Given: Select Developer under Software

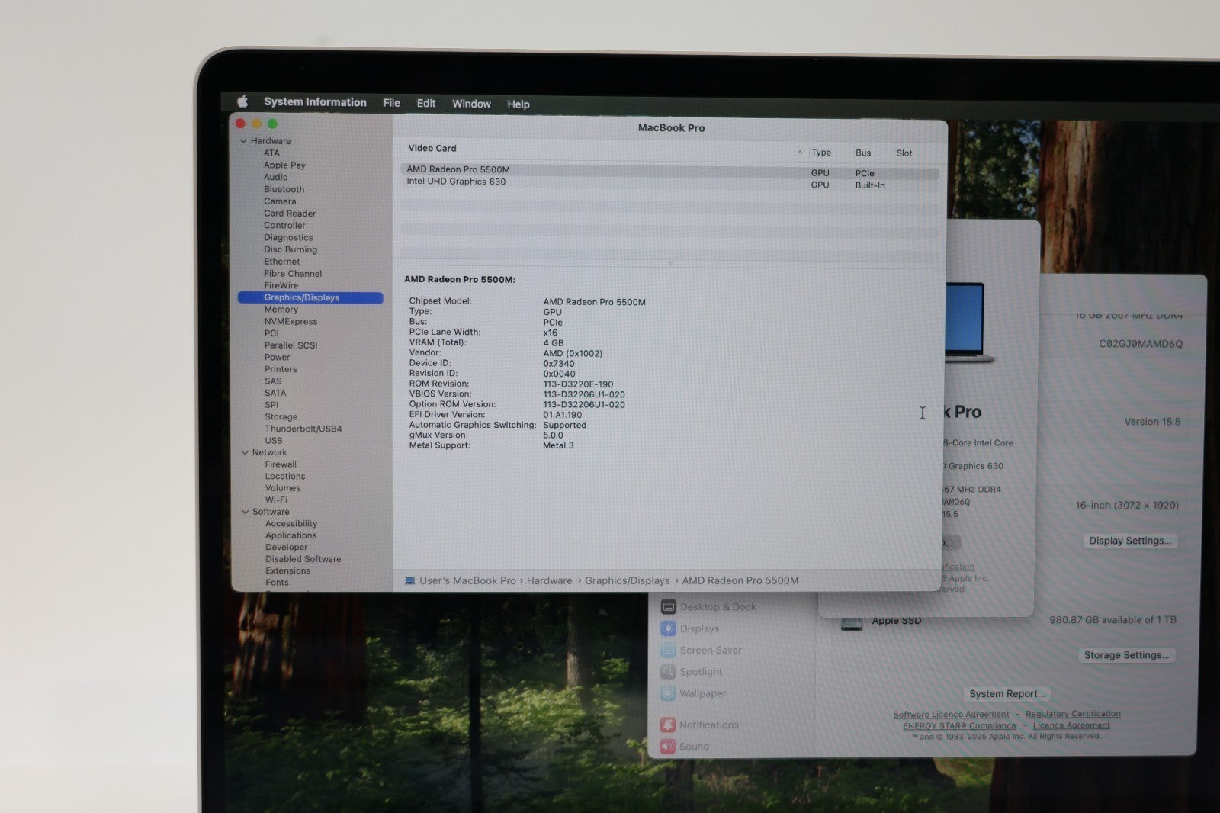Looking at the screenshot, I should tap(287, 548).
